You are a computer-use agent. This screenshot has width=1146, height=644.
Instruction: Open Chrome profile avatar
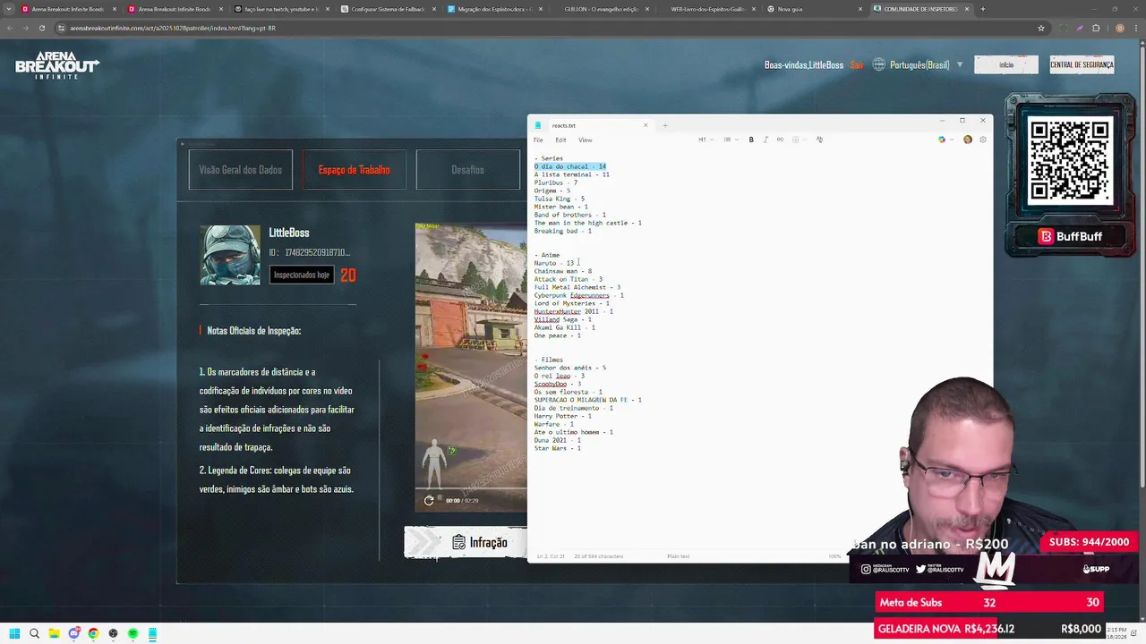(x=1120, y=28)
